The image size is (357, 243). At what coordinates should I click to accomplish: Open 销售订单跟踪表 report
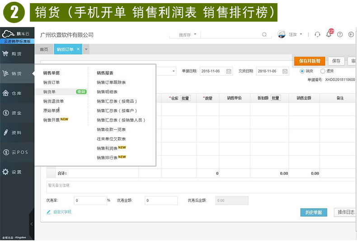[x=111, y=83]
